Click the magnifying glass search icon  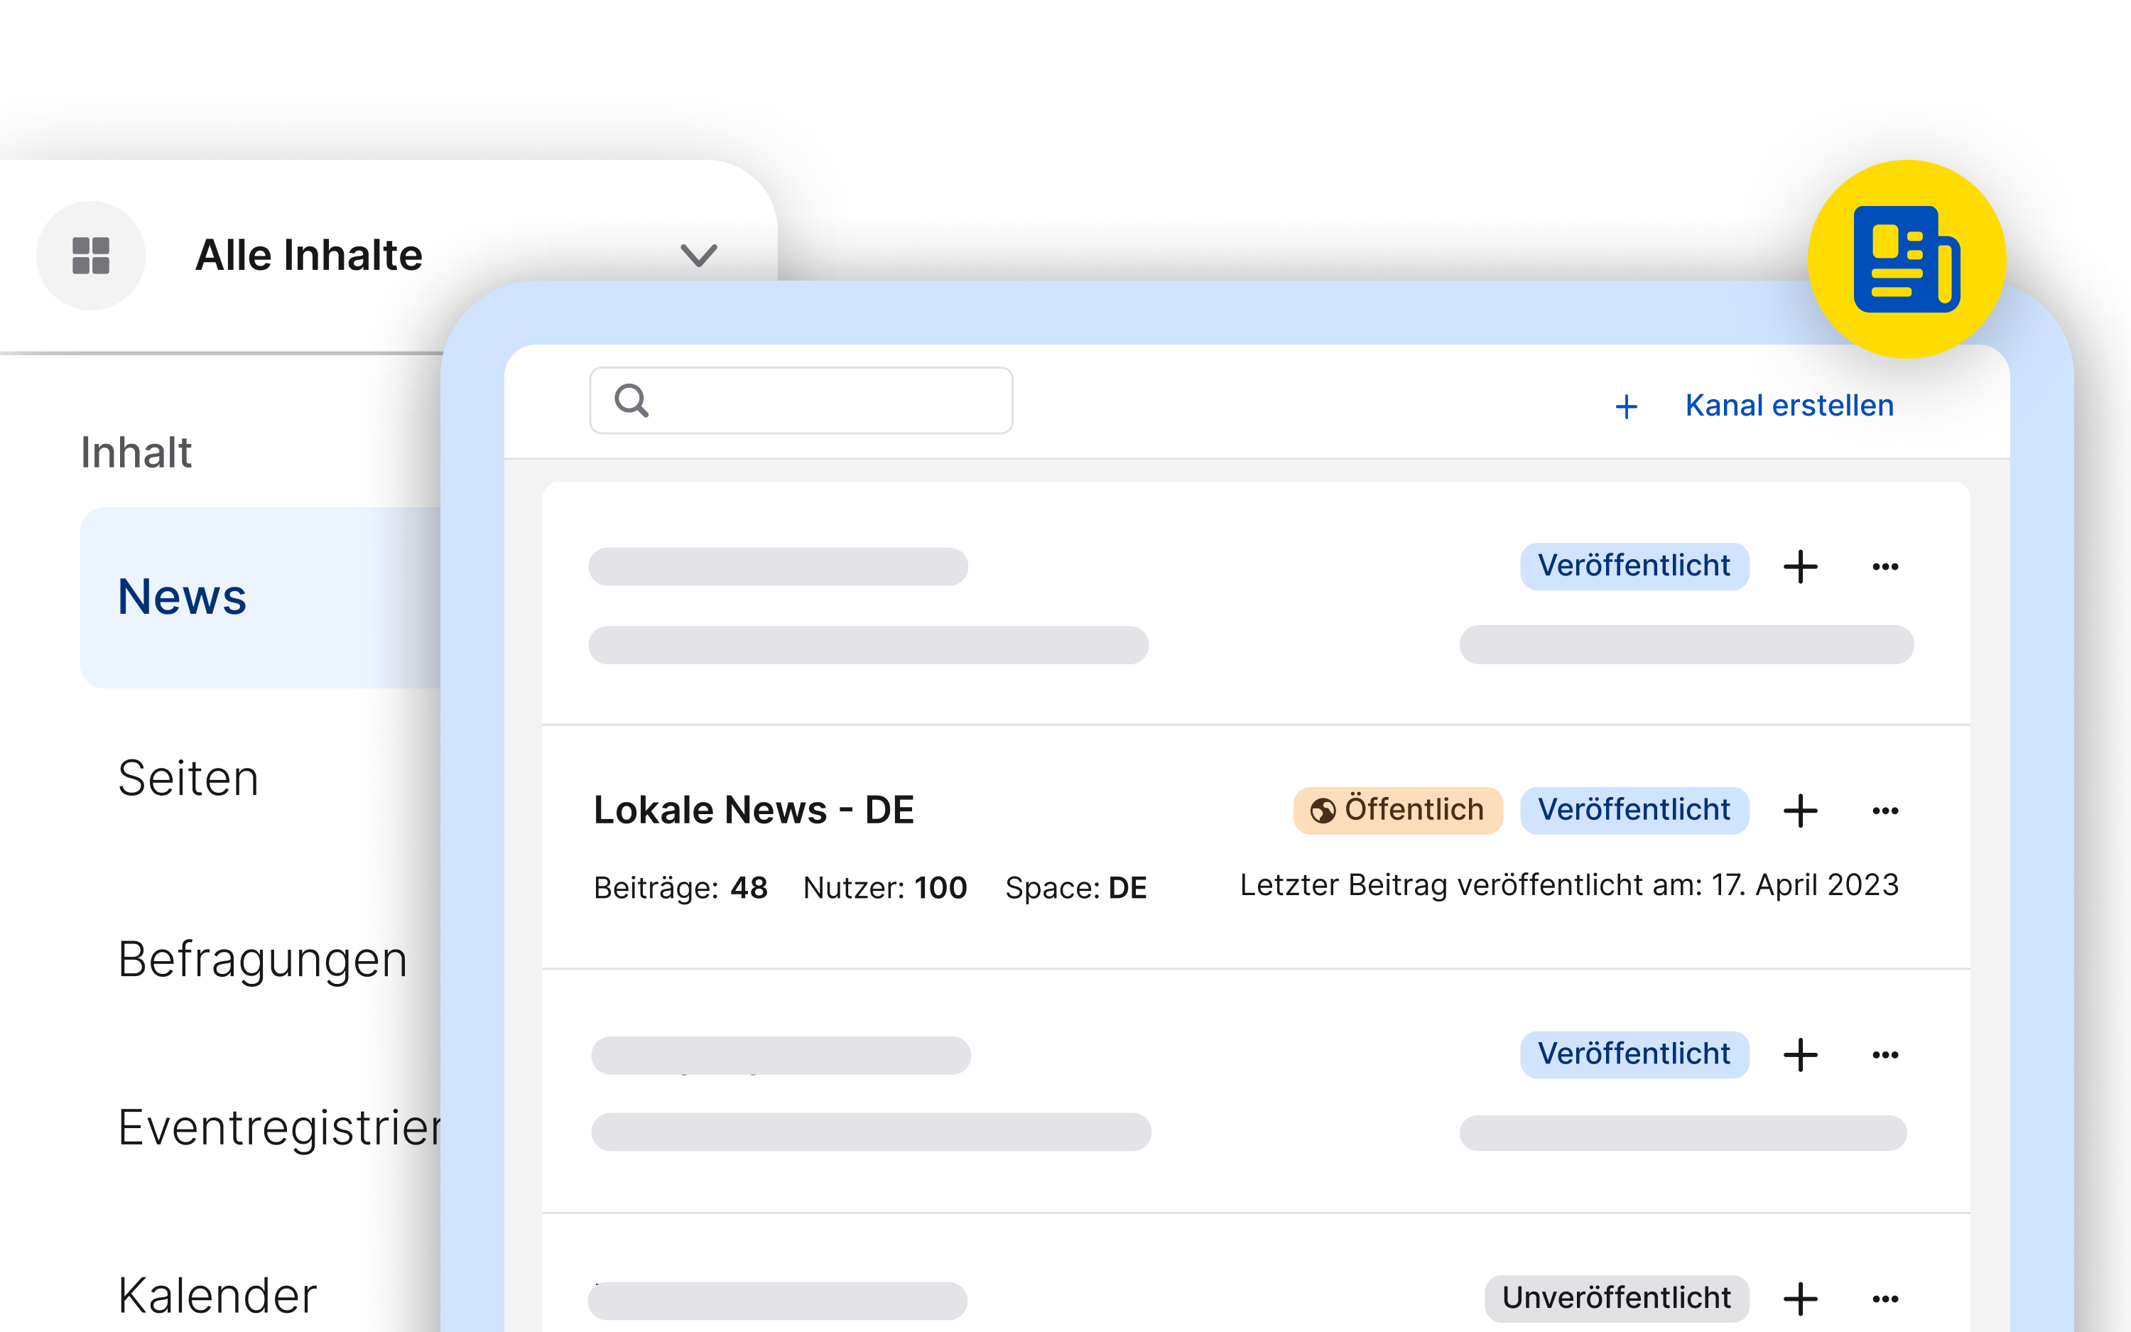tap(631, 401)
